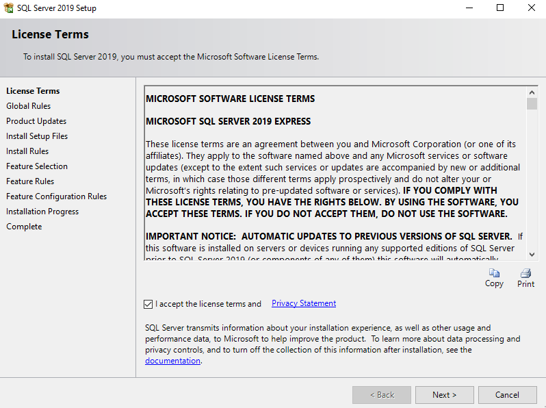Select Product Updates step in sidebar

pos(36,121)
